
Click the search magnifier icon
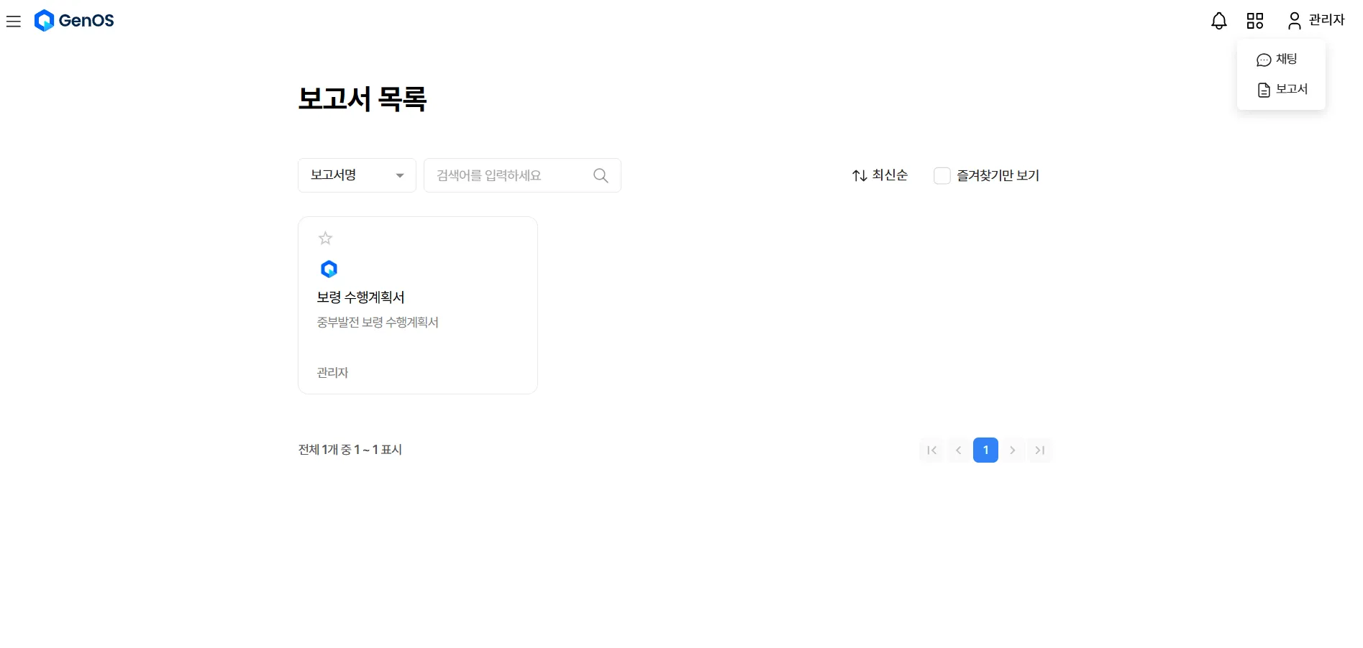coord(601,175)
